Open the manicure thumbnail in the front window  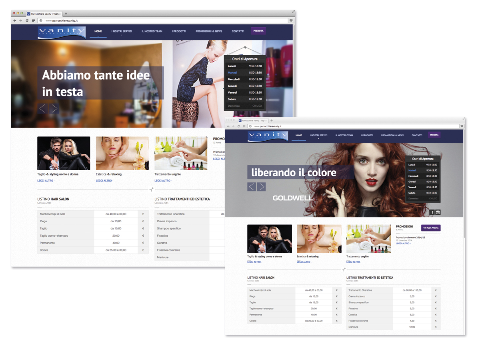click(x=369, y=239)
